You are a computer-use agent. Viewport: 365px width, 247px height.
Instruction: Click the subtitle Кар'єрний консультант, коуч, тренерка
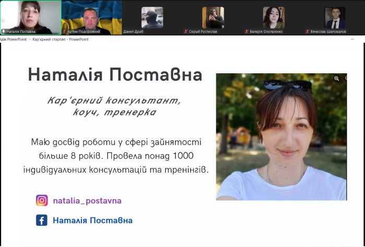pos(114,106)
